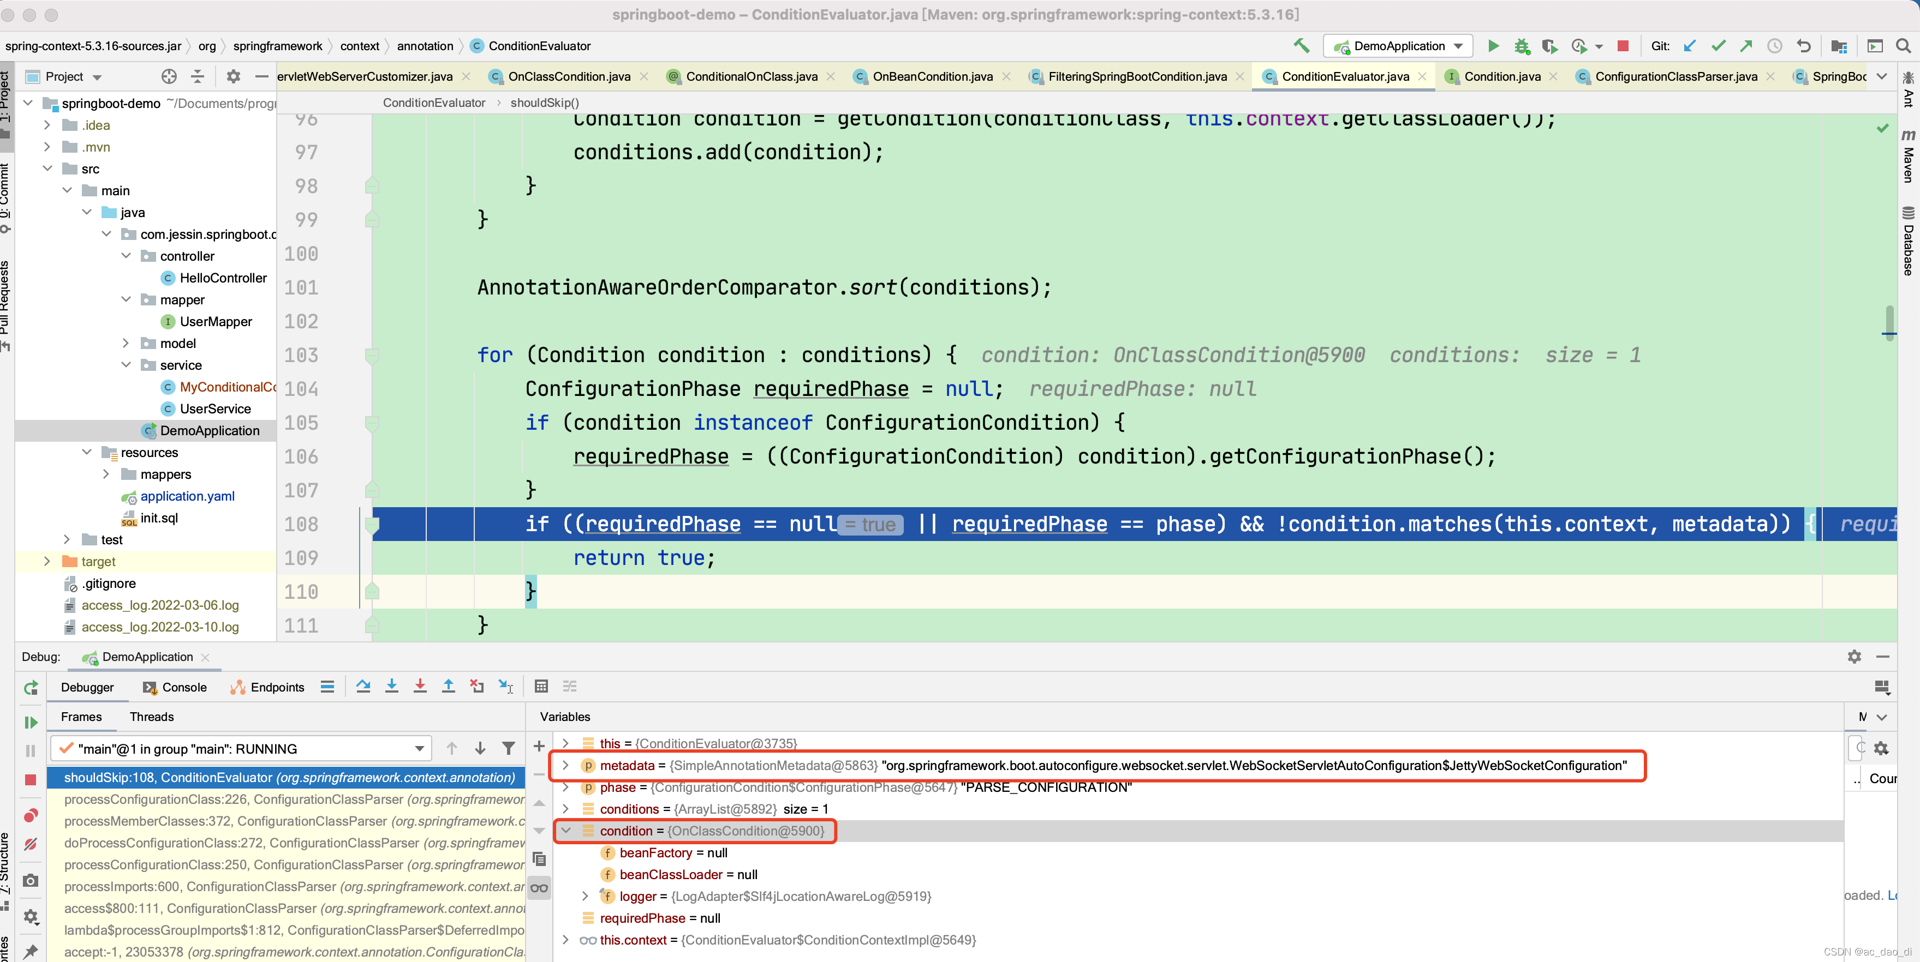Open Evaluate Expression calculator icon
The image size is (1920, 962).
point(542,687)
